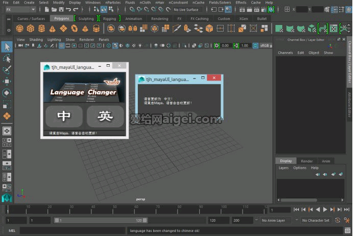This screenshot has width=360, height=236.
Task: Create a polygon cylinder from shelf
Action: pyautogui.click(x=41, y=29)
